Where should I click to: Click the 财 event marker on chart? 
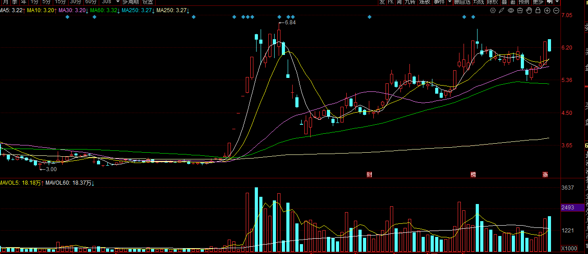[x=369, y=174]
